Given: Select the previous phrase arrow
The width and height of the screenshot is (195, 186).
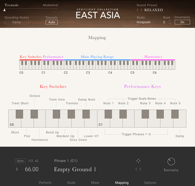Looking at the screenshot, I should click(136, 169).
